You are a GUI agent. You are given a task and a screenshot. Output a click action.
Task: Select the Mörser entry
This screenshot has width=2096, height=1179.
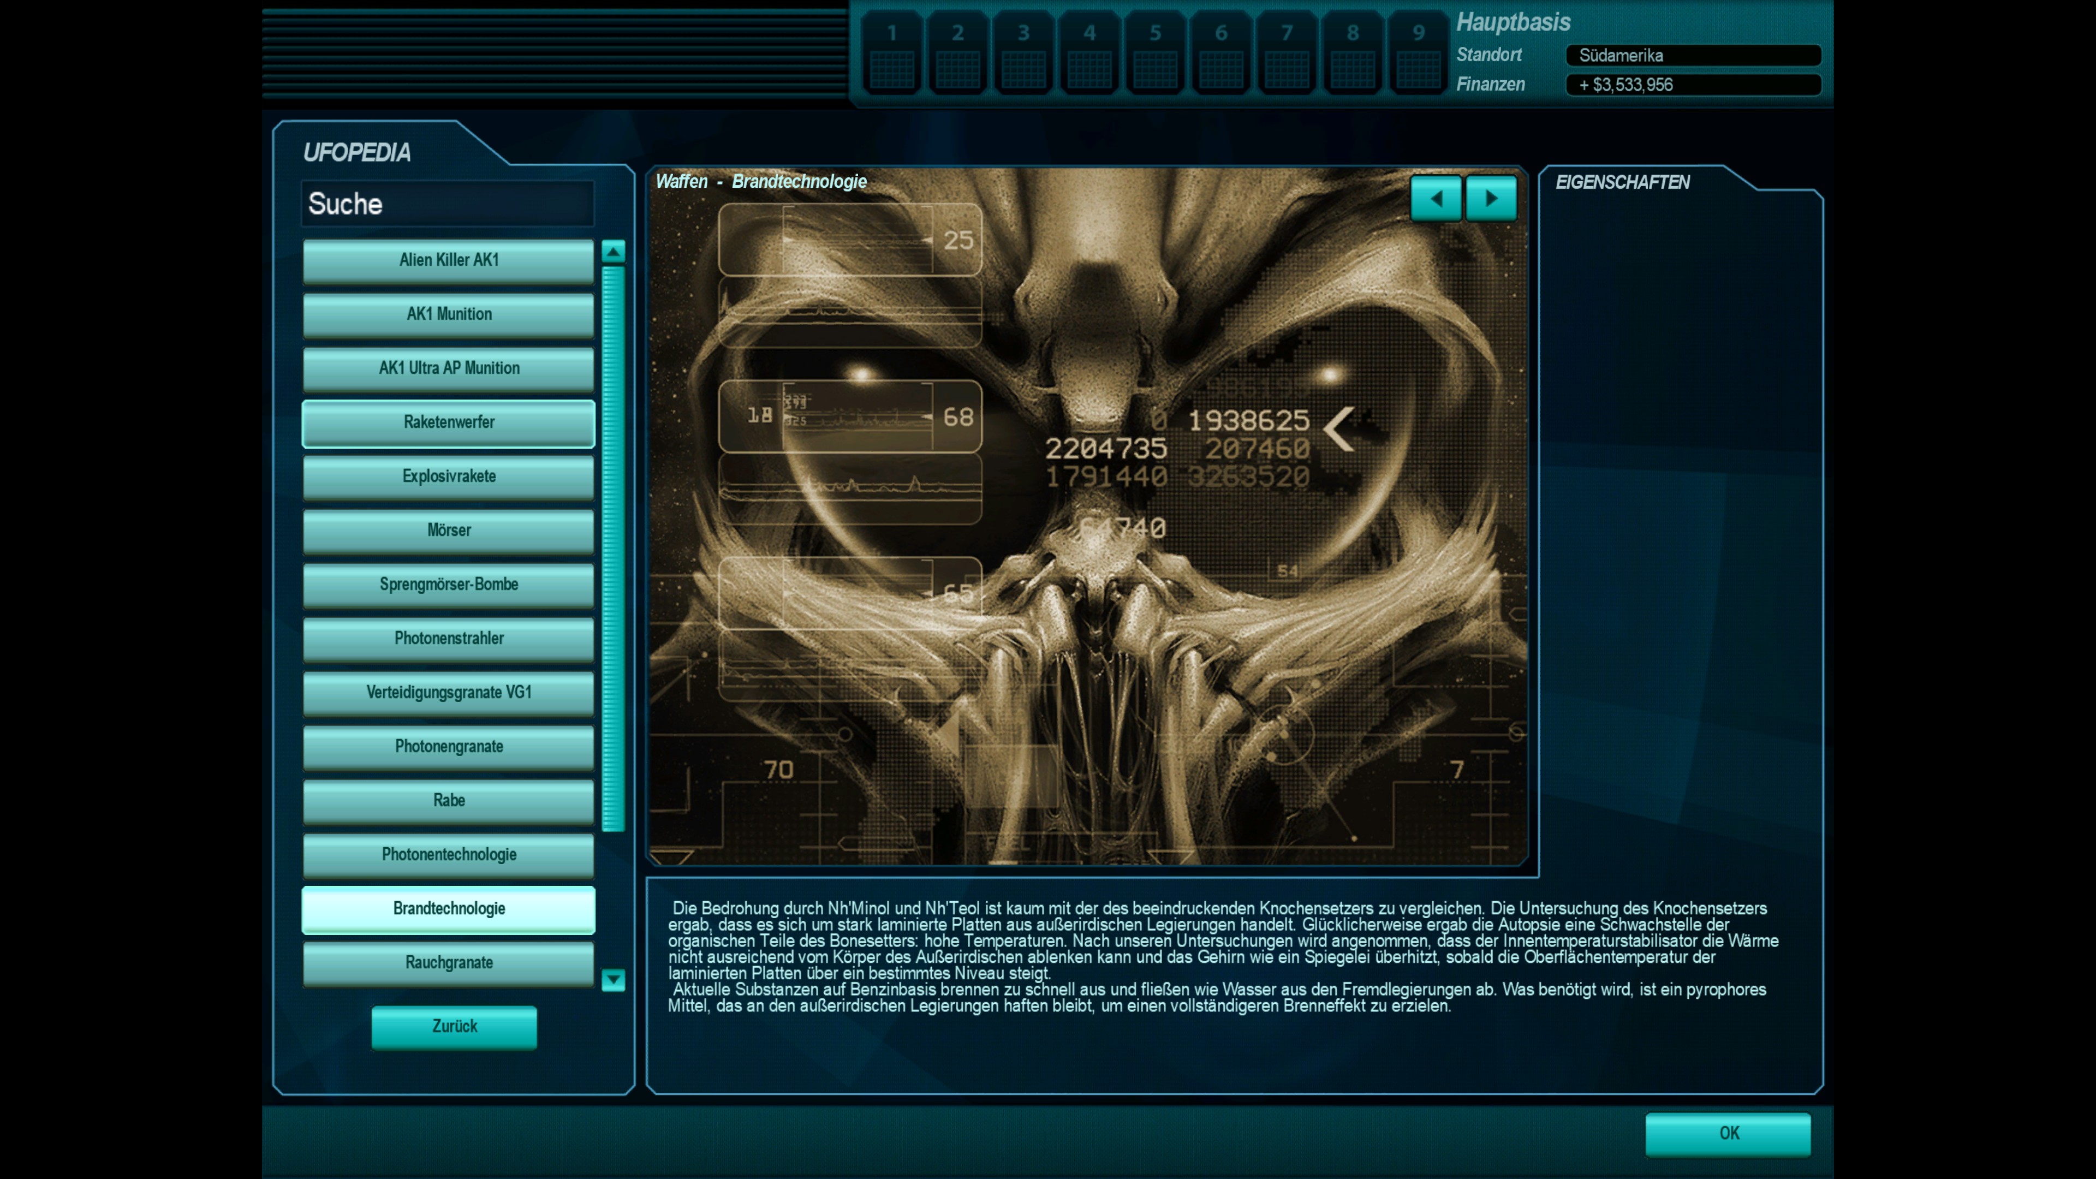pyautogui.click(x=448, y=531)
